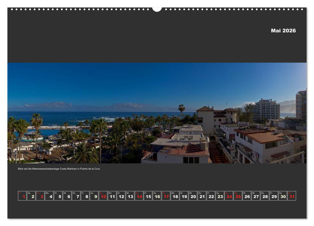The width and height of the screenshot is (314, 226).
Task: Select the final red date 31
Action: pyautogui.click(x=292, y=196)
